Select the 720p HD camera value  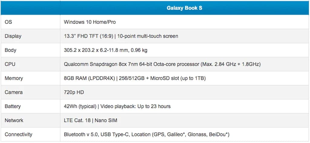coord(74,92)
